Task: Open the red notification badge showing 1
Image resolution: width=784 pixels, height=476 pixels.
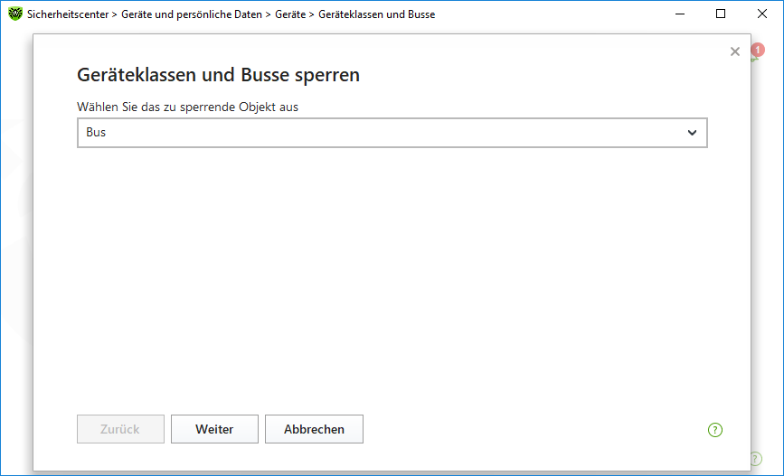Action: pos(758,50)
